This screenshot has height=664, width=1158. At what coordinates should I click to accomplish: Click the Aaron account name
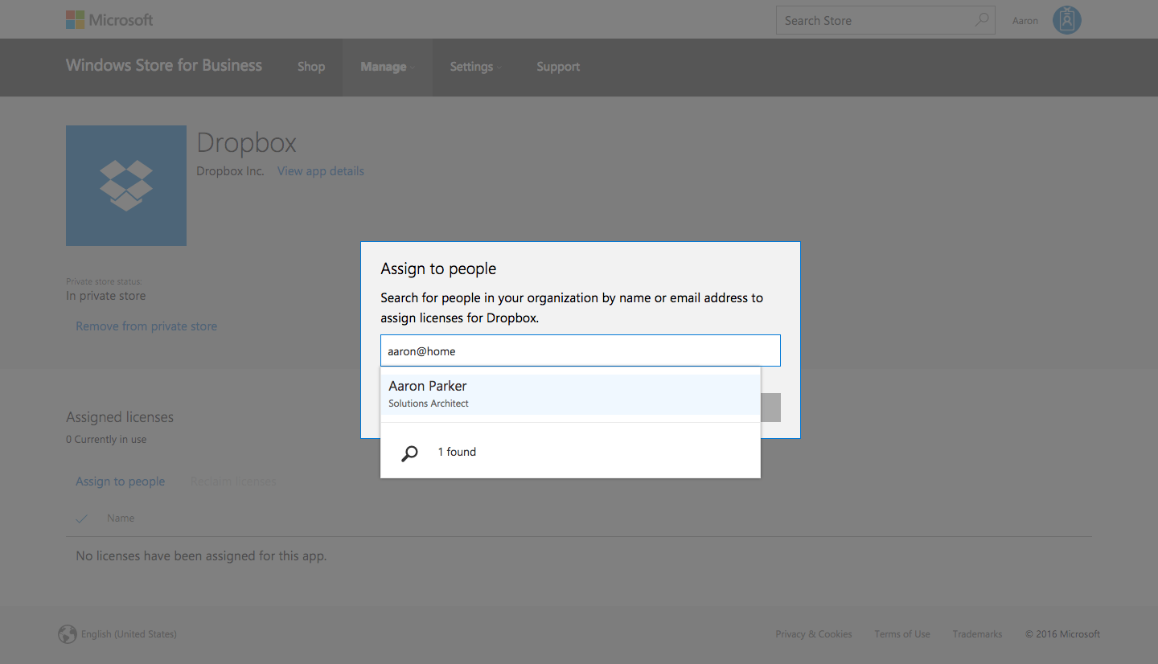pyautogui.click(x=1025, y=21)
